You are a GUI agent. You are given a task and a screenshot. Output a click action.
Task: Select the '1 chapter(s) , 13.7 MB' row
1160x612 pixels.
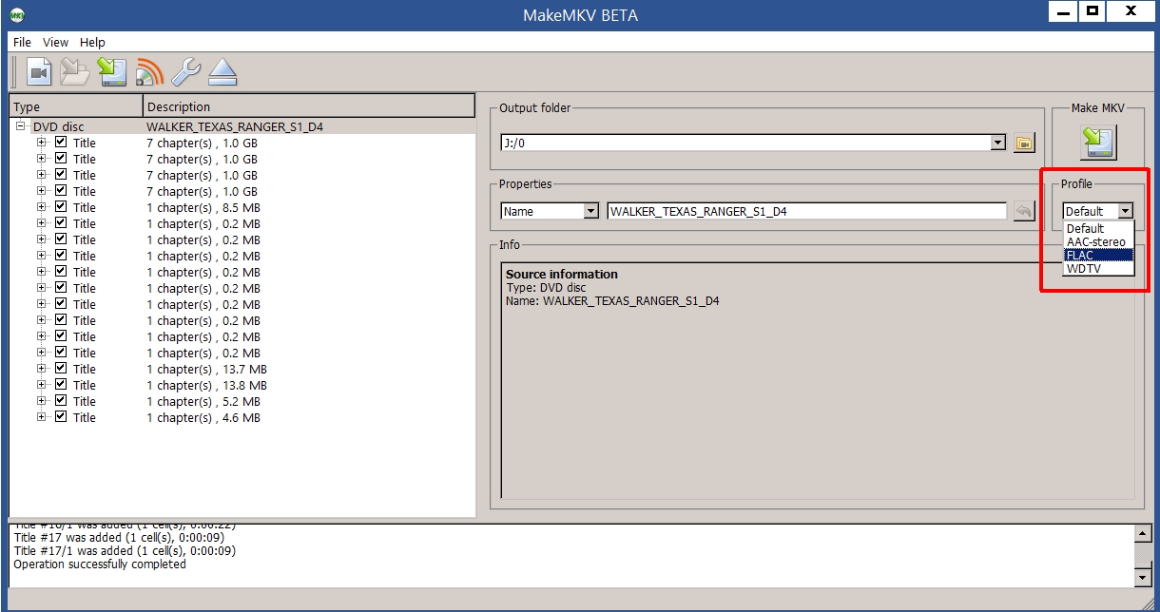pos(242,369)
